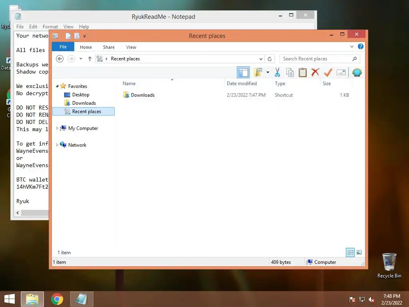Click the Cut scissors icon
The width and height of the screenshot is (409, 307).
click(x=277, y=72)
